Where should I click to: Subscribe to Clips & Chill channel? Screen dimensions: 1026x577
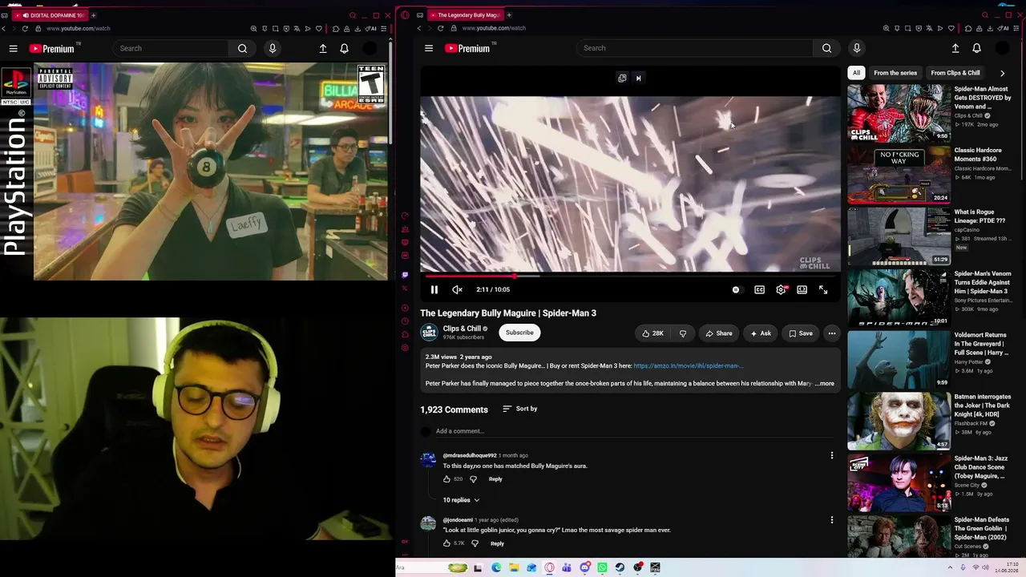[519, 333]
